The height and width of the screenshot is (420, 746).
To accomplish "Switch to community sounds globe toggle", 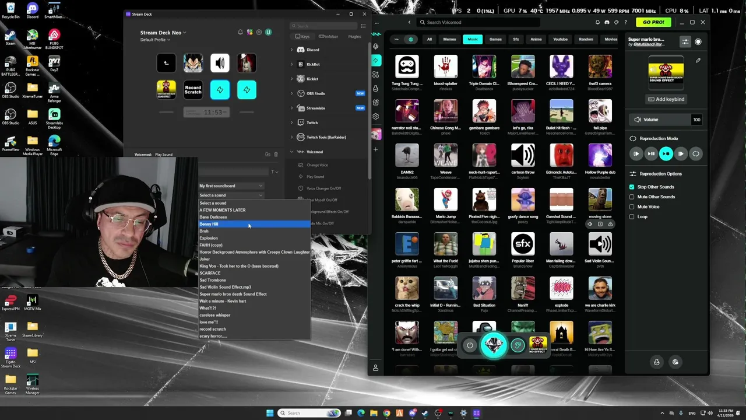I will click(x=411, y=39).
